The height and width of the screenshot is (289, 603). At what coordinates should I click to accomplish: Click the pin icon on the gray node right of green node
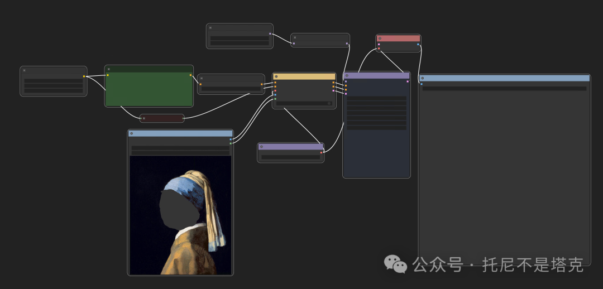point(202,78)
